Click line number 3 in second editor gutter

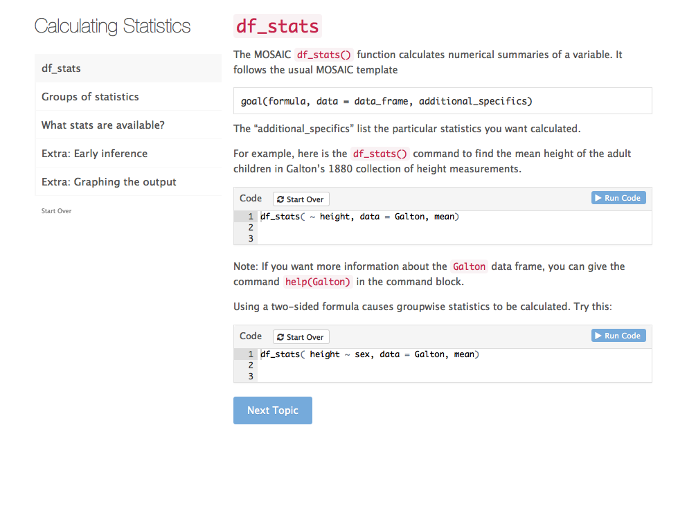[251, 377]
